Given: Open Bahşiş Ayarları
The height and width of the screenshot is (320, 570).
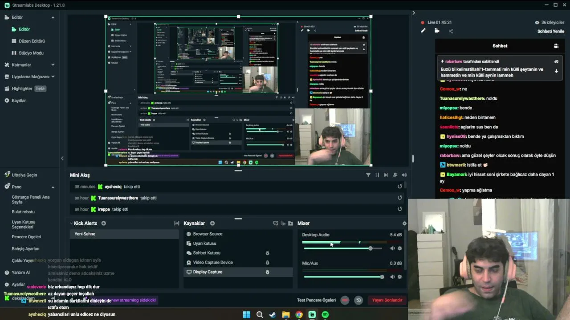Looking at the screenshot, I should tap(25, 249).
